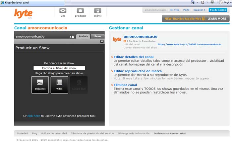
Task: Open the 'producir' section icon
Action: click(x=80, y=11)
